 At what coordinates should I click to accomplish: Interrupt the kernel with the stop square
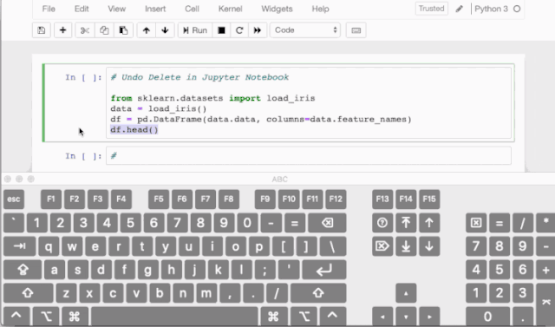pyautogui.click(x=221, y=30)
